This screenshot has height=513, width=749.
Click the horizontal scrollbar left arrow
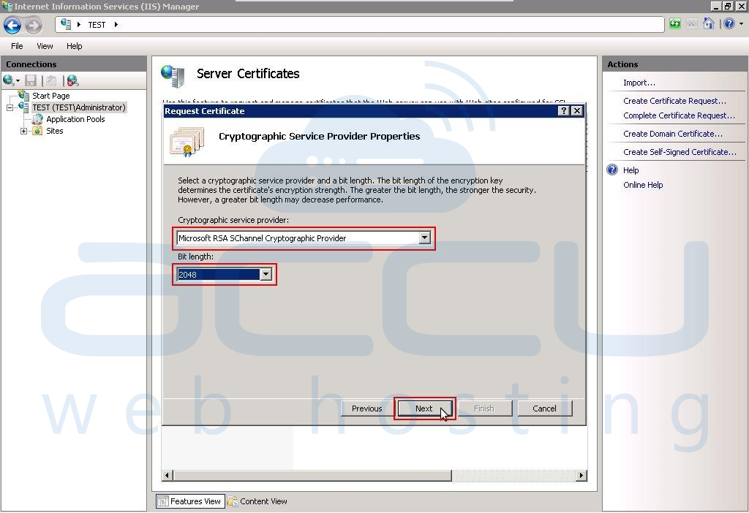click(x=168, y=475)
